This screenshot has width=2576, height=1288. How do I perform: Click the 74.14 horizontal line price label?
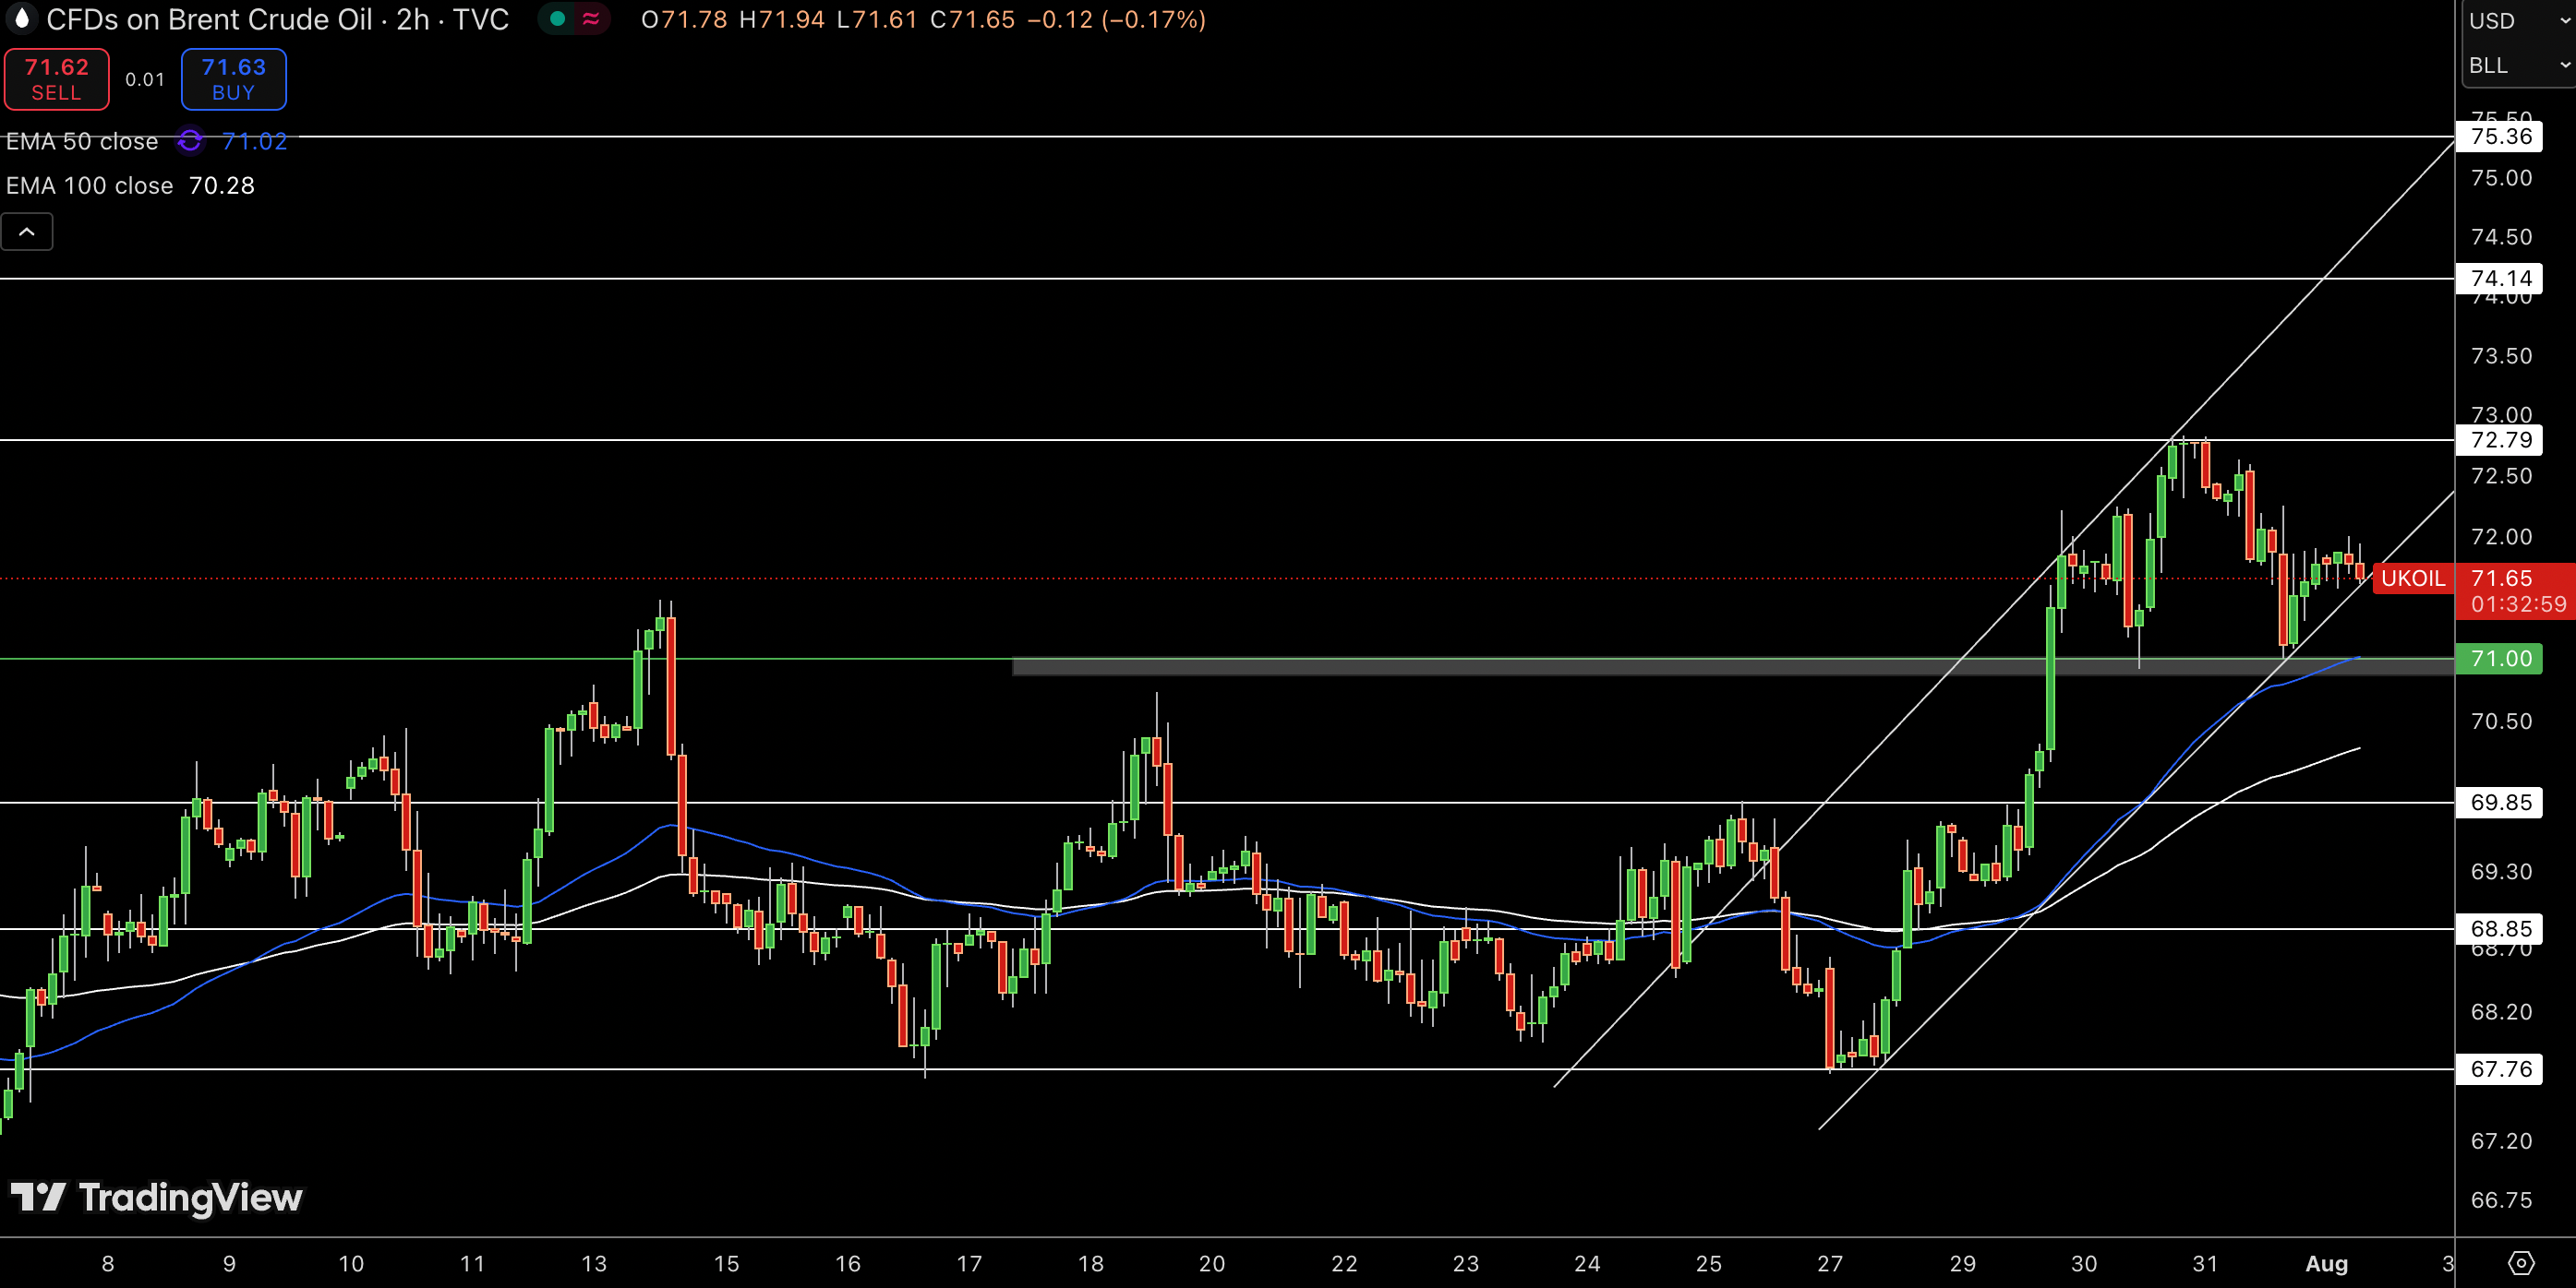coord(2499,279)
